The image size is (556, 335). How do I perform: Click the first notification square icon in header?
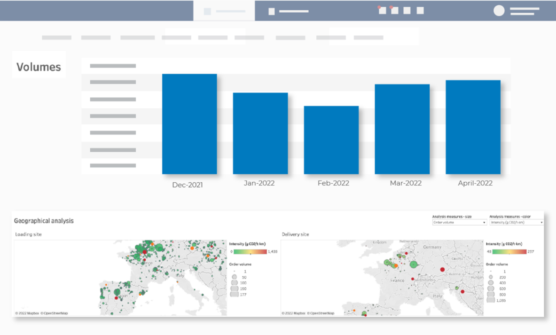[382, 10]
